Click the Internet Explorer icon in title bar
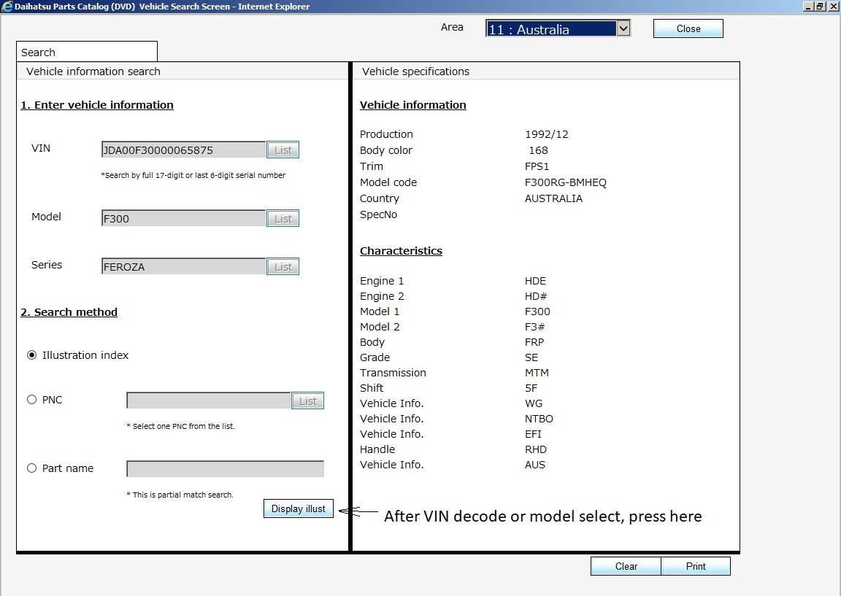Screen dimensions: 841x596 point(7,7)
